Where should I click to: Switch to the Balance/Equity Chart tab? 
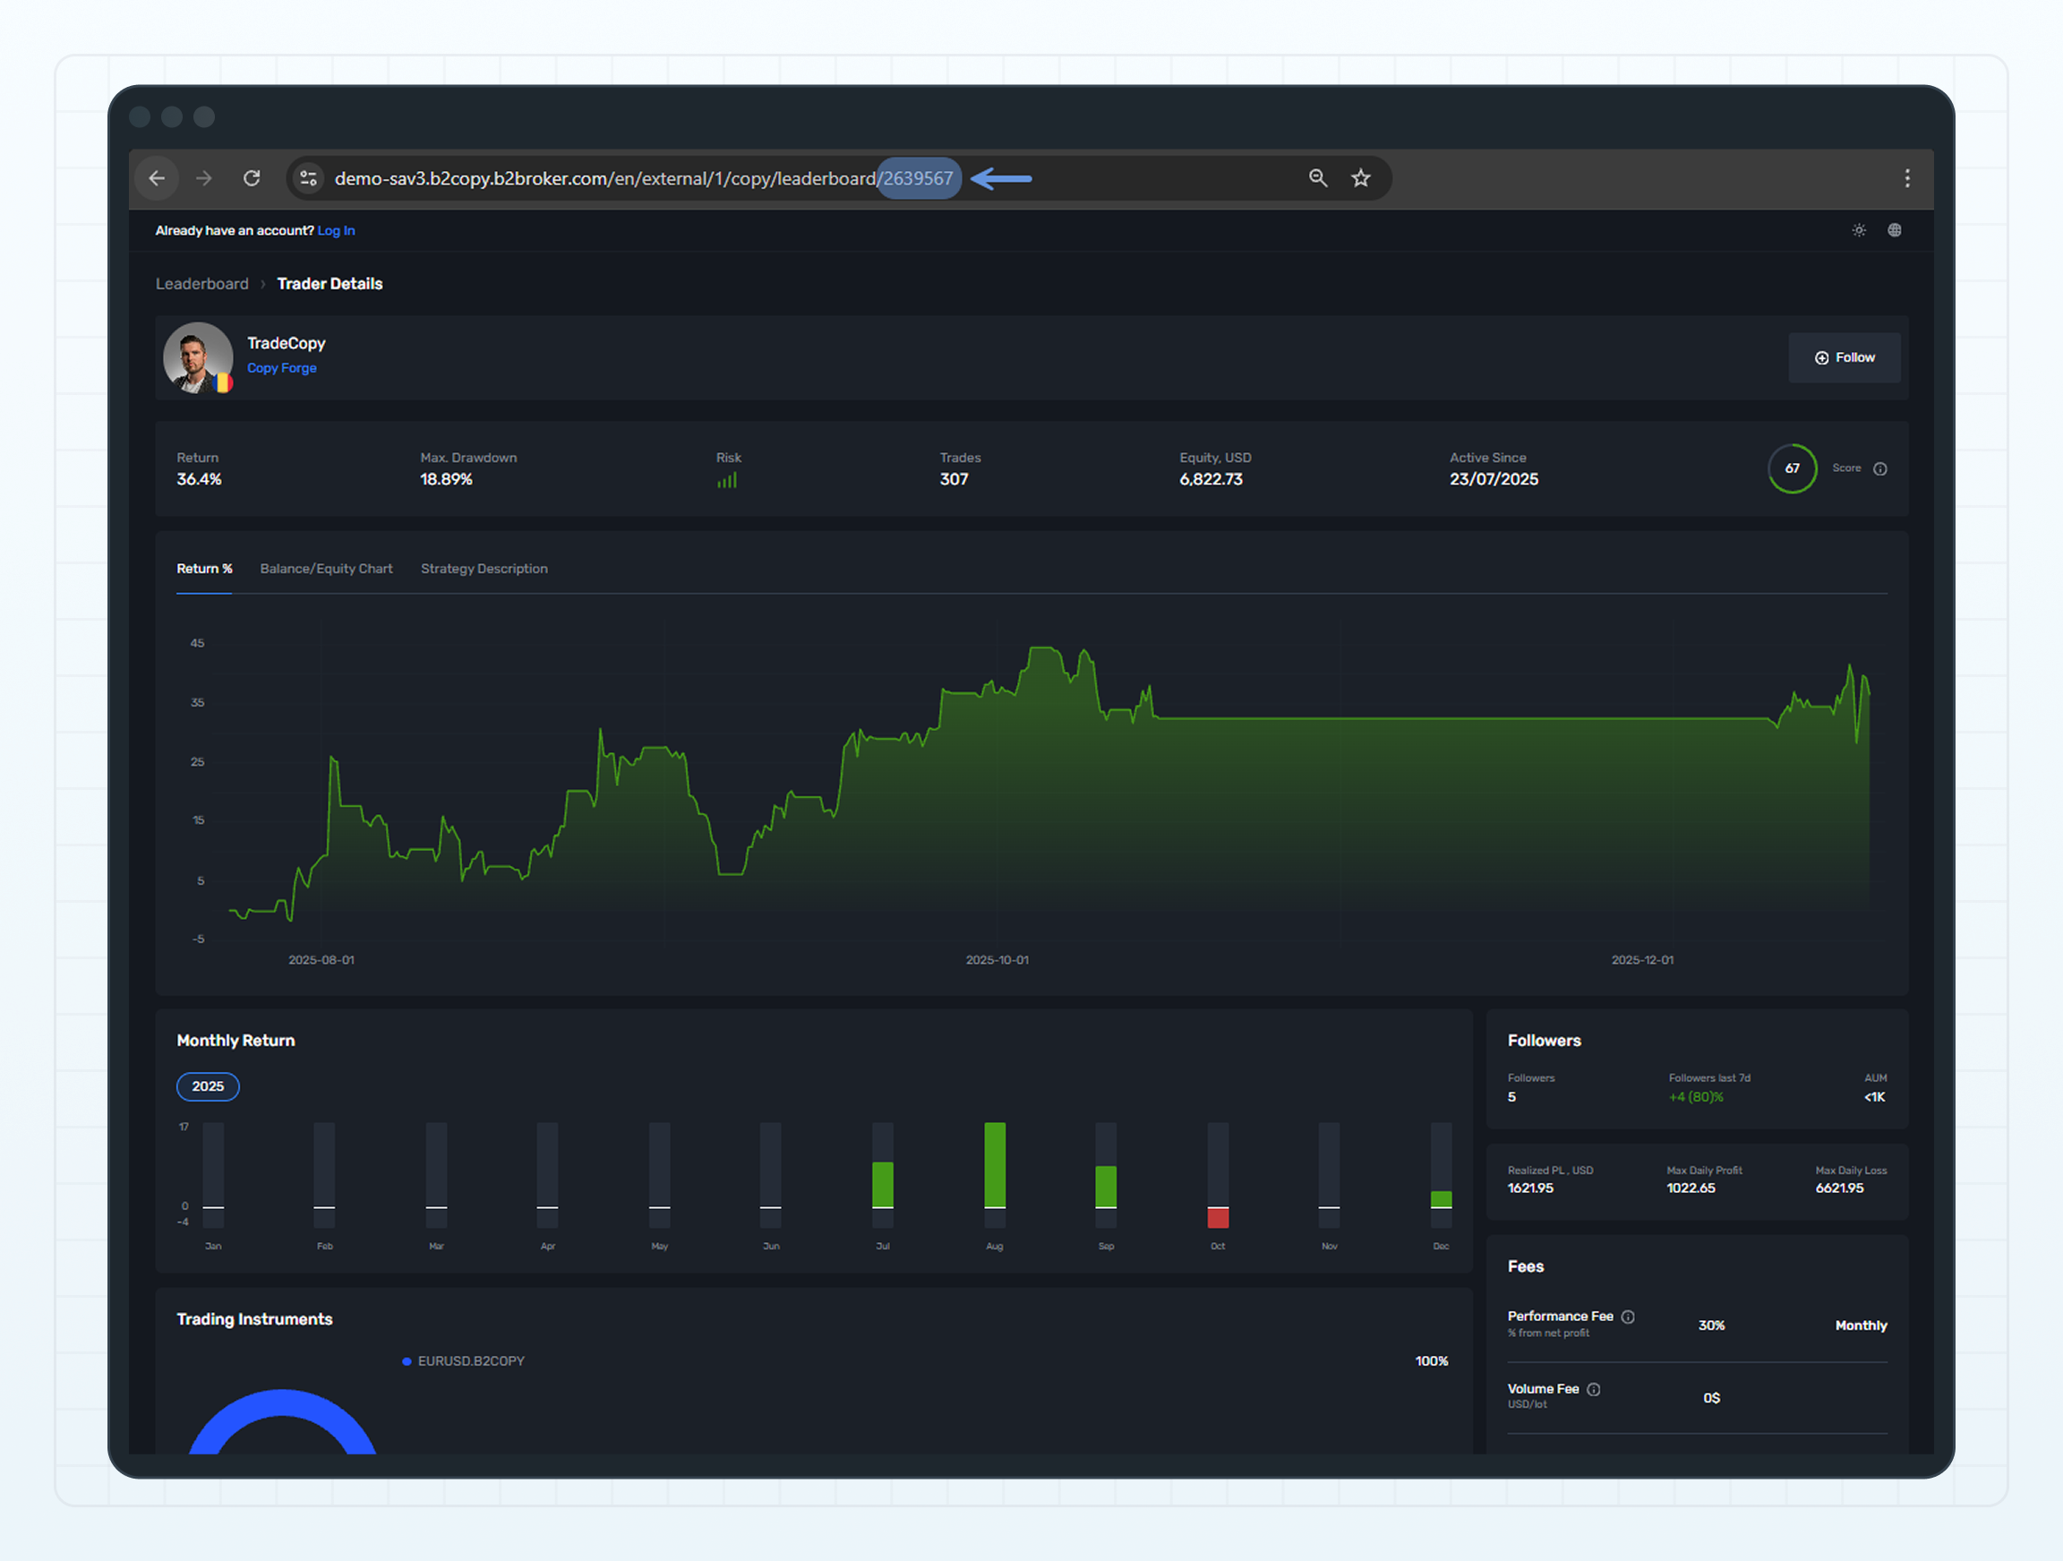tap(327, 568)
